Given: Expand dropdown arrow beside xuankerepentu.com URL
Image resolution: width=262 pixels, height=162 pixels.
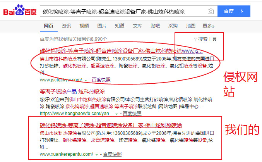Looking at the screenshot, I should click(x=97, y=155).
